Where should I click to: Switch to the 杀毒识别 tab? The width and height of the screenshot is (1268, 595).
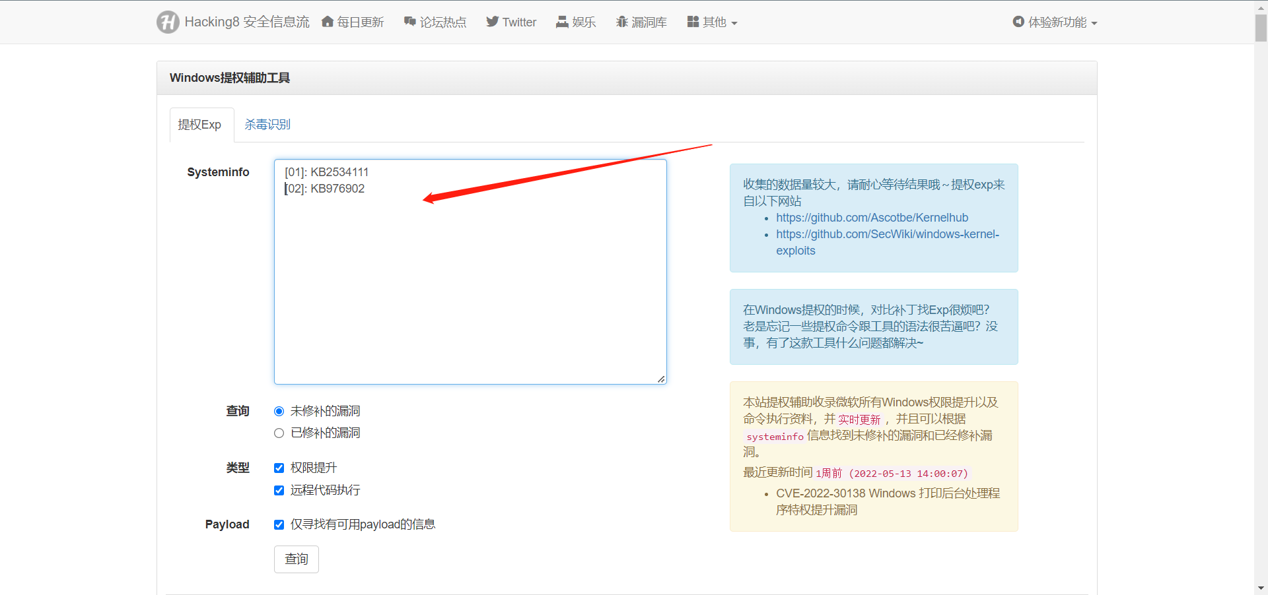coord(267,125)
